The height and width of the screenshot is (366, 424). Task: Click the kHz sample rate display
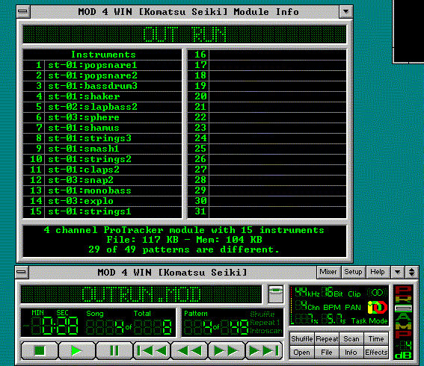click(307, 293)
